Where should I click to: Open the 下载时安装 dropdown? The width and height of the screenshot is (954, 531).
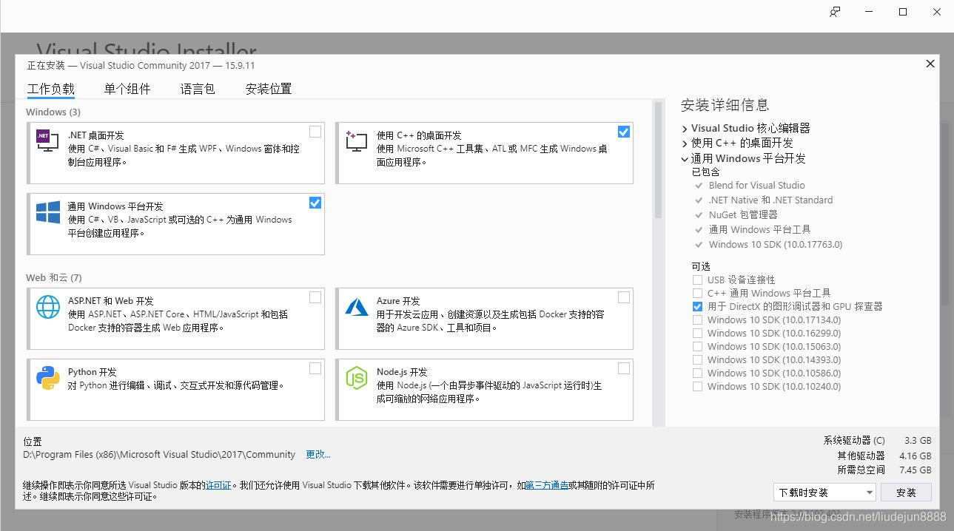pyautogui.click(x=825, y=493)
